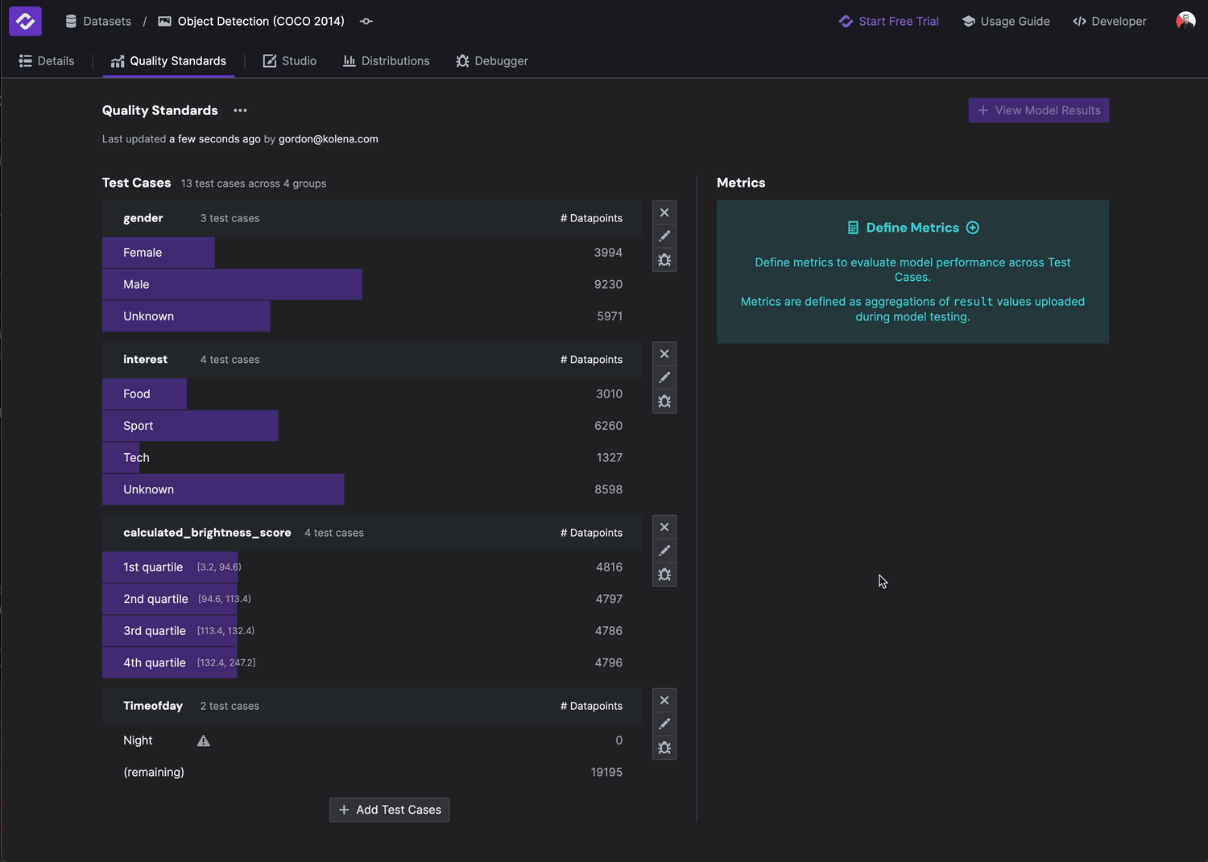The width and height of the screenshot is (1208, 862).
Task: Remove the gender test case group
Action: point(664,212)
